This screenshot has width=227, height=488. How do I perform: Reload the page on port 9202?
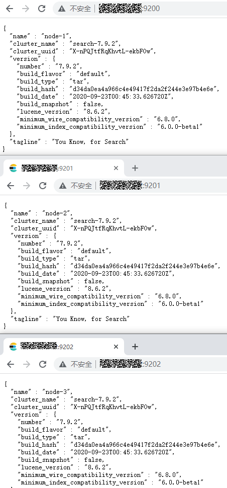[43, 364]
